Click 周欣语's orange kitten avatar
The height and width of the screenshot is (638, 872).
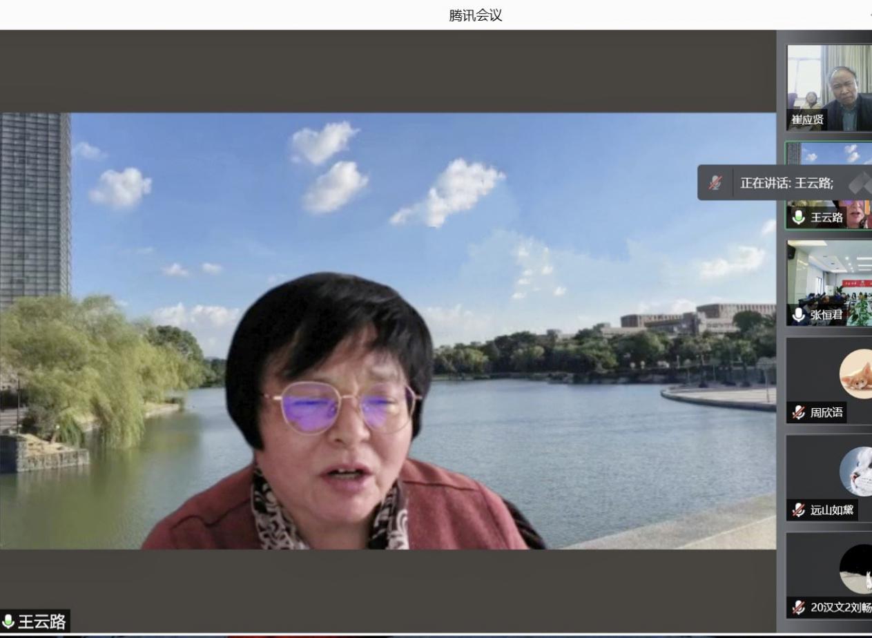856,374
